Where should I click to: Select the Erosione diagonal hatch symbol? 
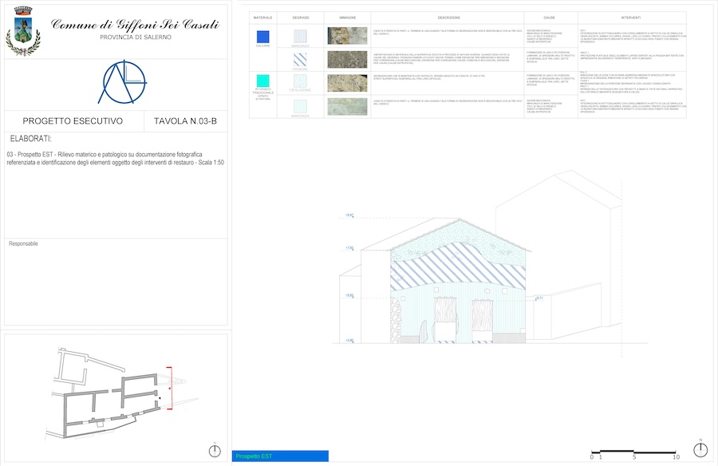point(300,60)
